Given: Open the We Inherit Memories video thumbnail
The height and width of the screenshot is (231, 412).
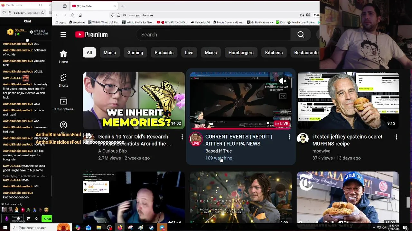Looking at the screenshot, I should coord(134,100).
